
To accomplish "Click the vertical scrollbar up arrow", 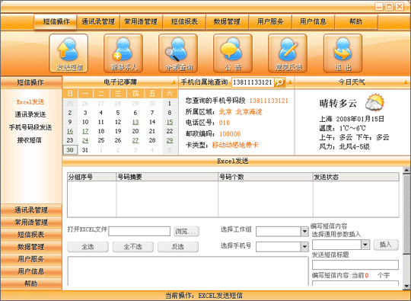I will pos(406,171).
